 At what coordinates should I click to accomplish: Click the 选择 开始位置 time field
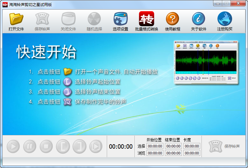pyautogui.click(x=155, y=146)
